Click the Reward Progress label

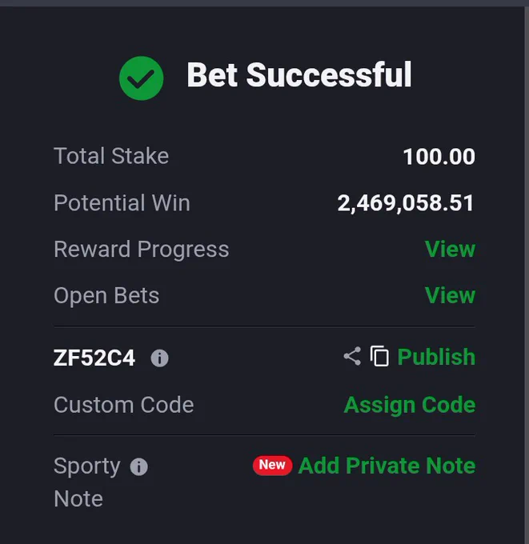[x=142, y=250]
